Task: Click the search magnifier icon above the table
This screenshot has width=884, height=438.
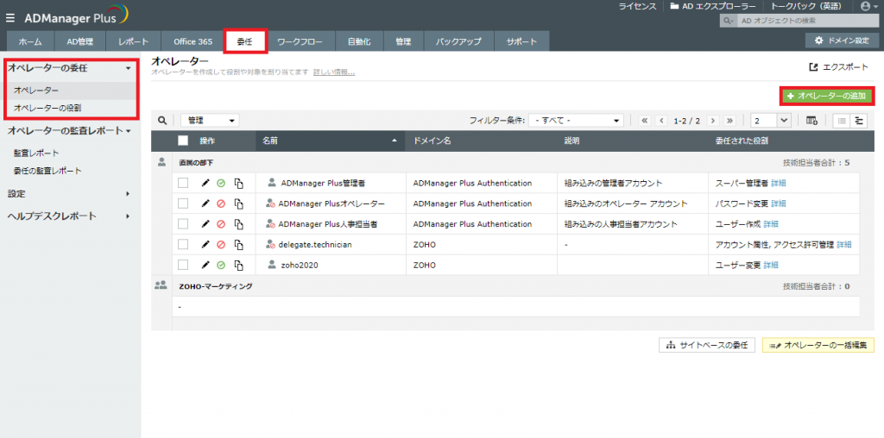Action: click(x=162, y=121)
